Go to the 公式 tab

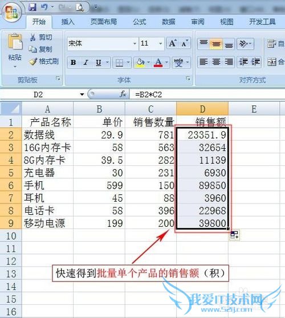tap(140, 22)
